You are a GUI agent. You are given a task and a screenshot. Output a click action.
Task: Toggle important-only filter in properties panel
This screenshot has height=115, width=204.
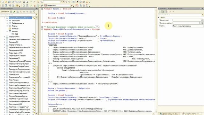click(x=166, y=11)
